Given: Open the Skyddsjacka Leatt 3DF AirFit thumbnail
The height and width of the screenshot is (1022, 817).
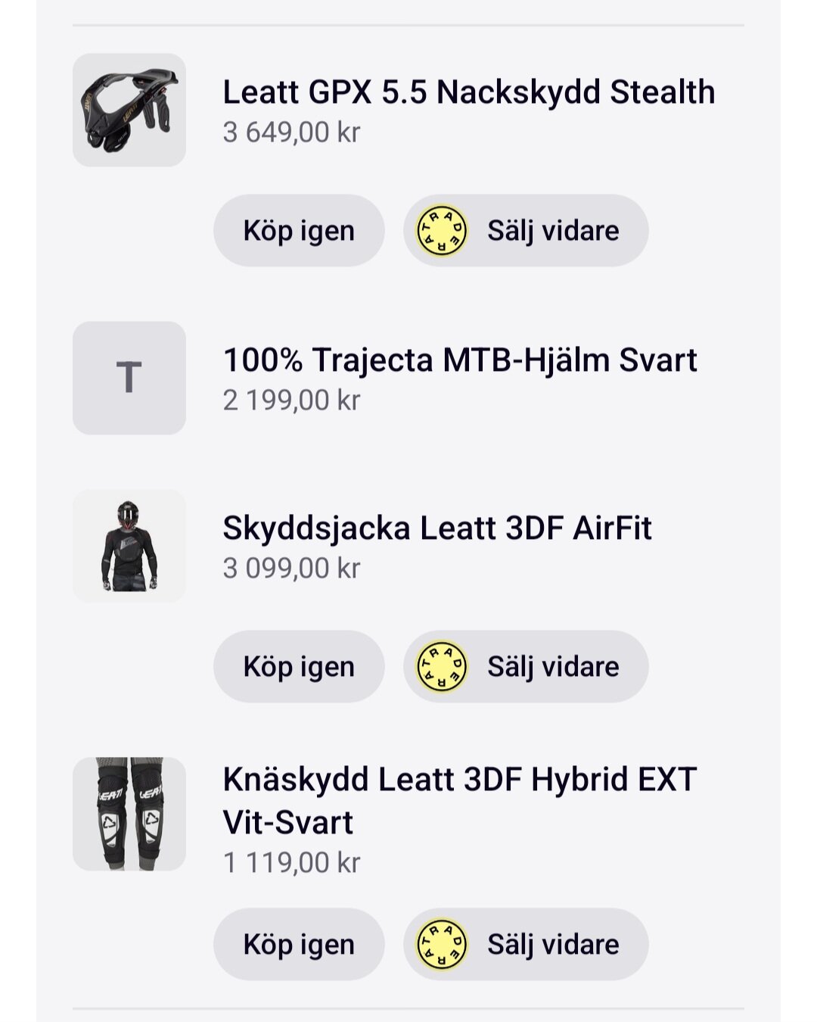Looking at the screenshot, I should (x=129, y=546).
